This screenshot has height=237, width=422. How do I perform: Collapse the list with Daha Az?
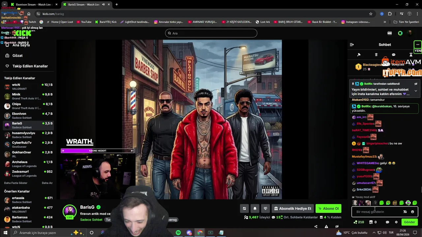pyautogui.click(x=47, y=183)
